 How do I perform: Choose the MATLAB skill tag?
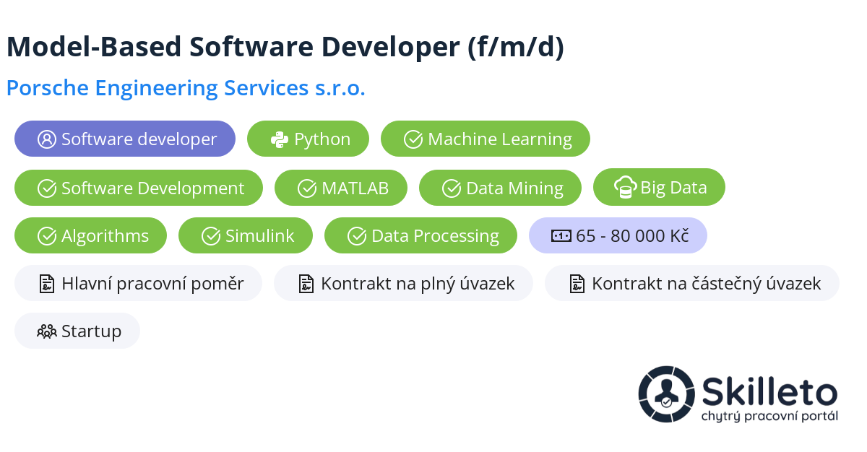tap(341, 188)
